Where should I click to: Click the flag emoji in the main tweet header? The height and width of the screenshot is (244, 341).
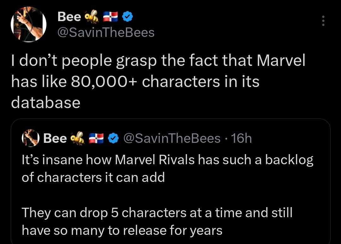coord(110,17)
